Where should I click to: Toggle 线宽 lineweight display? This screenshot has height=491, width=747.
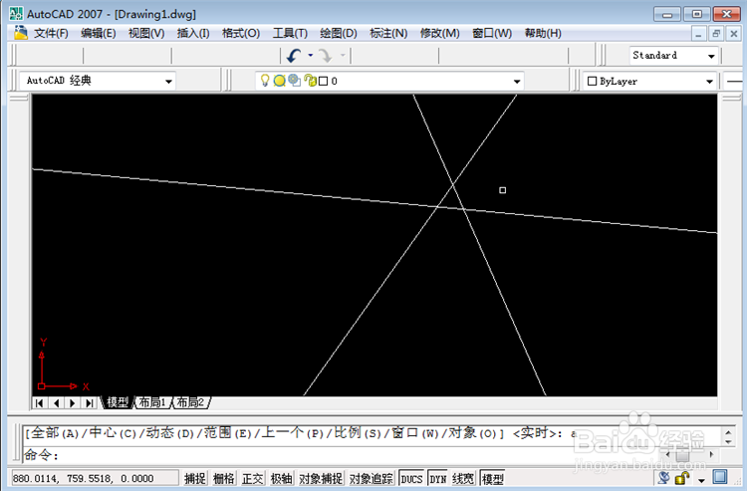point(463,479)
